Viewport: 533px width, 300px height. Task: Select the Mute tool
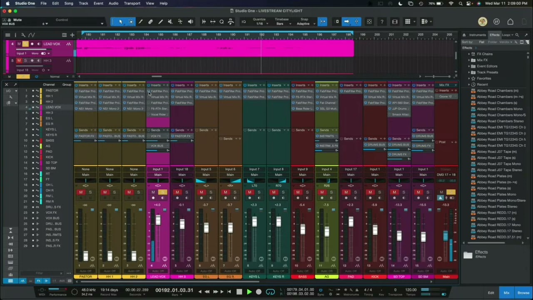[170, 22]
